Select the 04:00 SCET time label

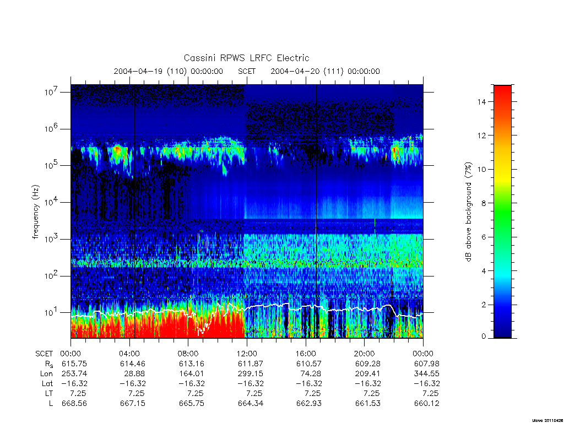pyautogui.click(x=129, y=354)
